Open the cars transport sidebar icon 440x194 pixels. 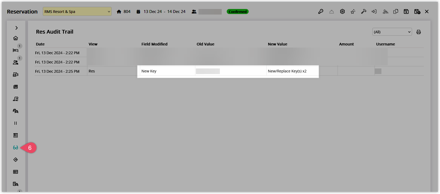tap(16, 111)
